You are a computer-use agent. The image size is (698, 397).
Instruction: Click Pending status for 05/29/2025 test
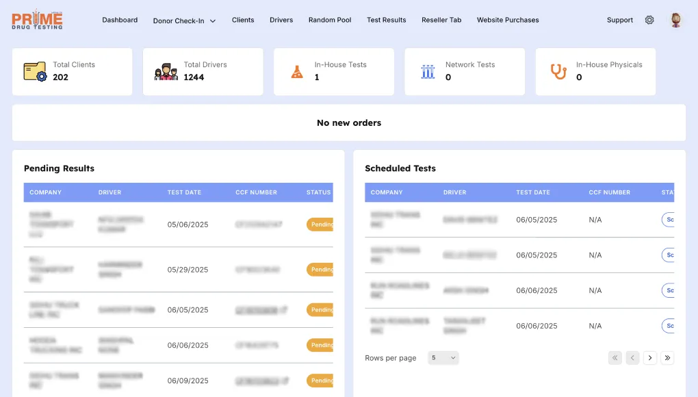[x=320, y=270]
